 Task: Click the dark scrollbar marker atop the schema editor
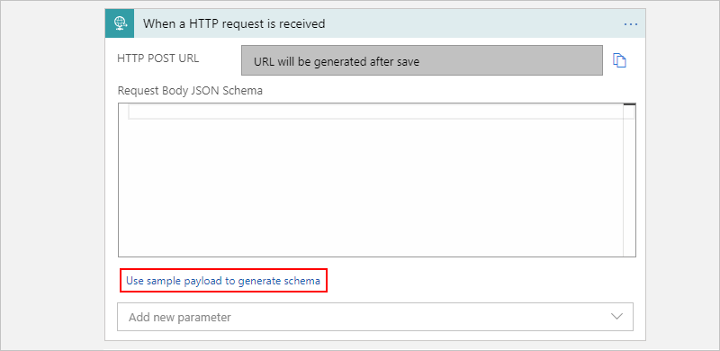pyautogui.click(x=629, y=104)
